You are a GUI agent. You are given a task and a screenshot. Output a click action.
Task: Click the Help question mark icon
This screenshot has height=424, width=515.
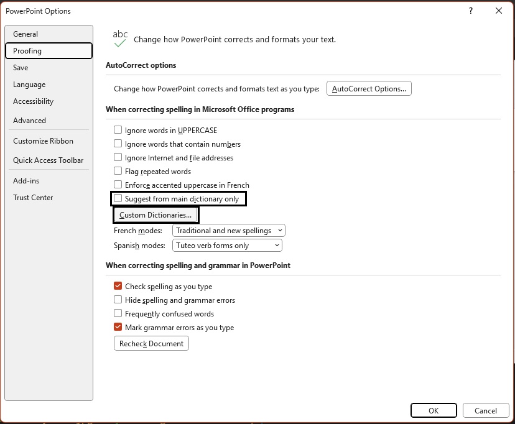[x=471, y=11]
